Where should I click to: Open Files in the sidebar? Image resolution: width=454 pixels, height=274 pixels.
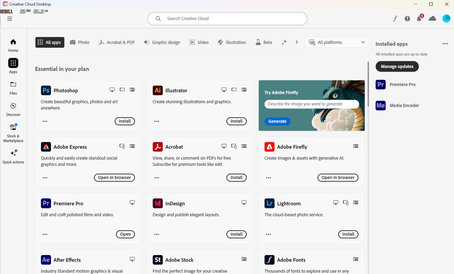13,88
